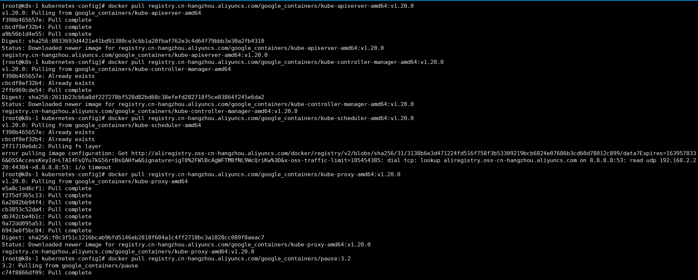The width and height of the screenshot is (698, 280).
Task: Click the docker pull kube-apiserver-amd64 command line
Action: point(208,6)
